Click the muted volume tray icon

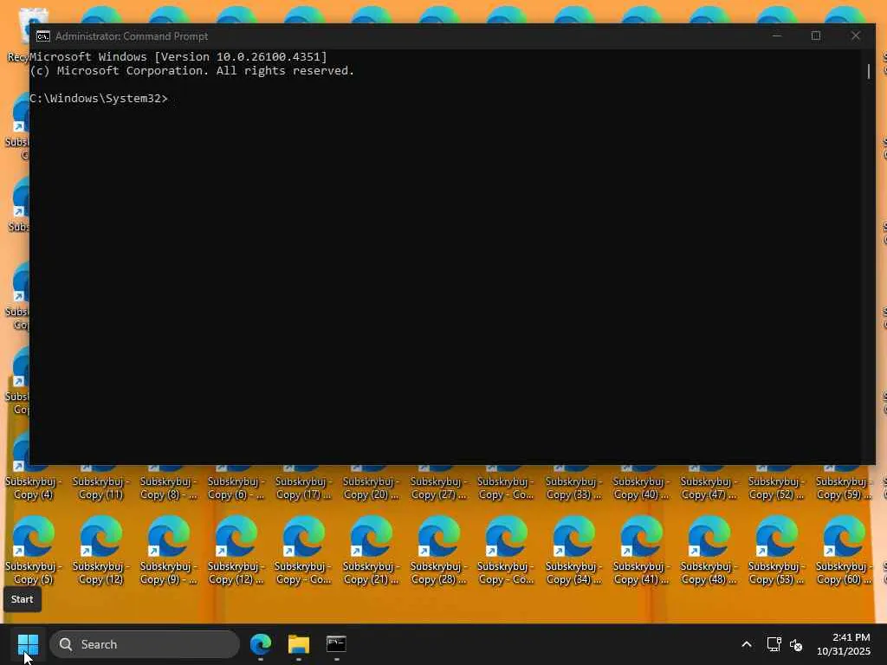pos(796,644)
